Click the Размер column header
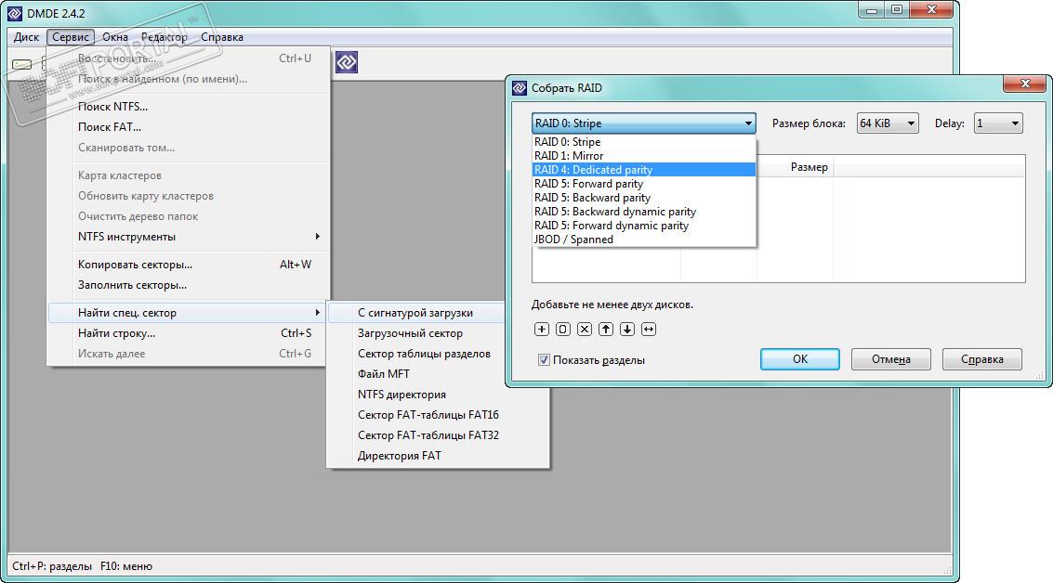The height and width of the screenshot is (583, 1053). click(x=796, y=167)
